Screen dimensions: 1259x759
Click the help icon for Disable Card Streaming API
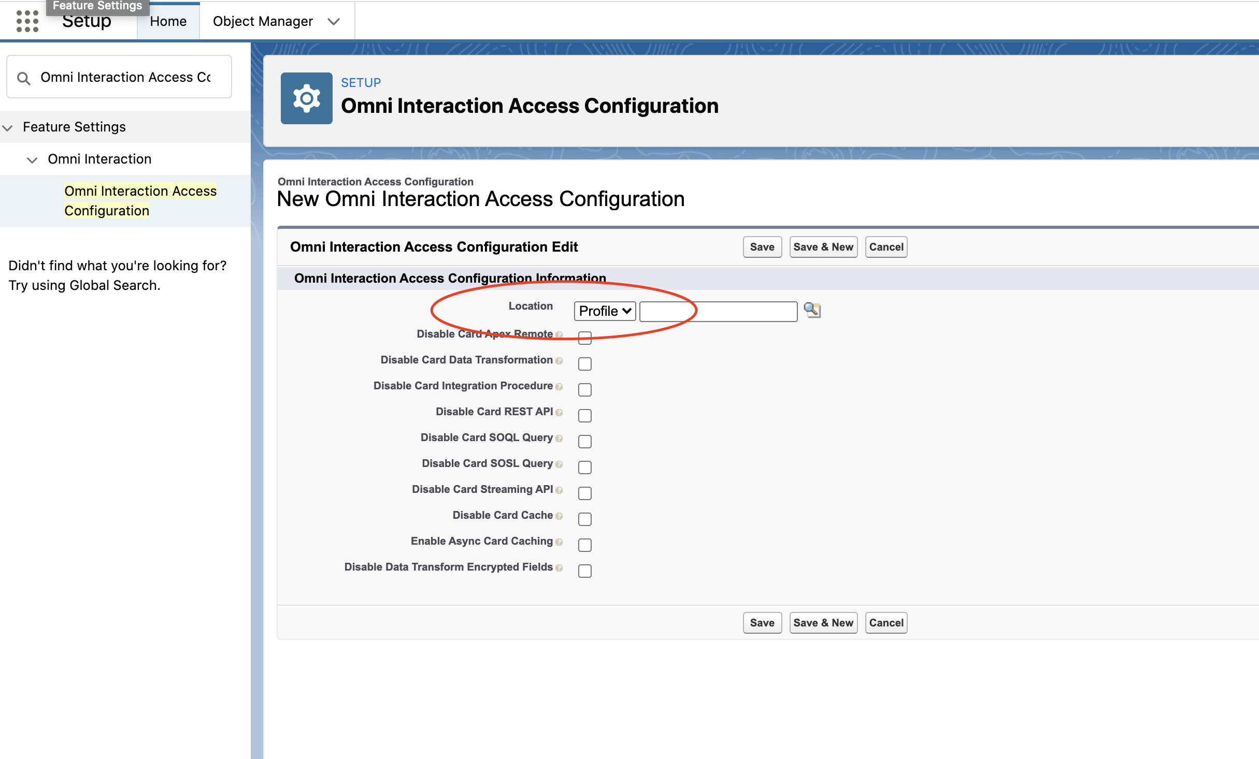[559, 490]
